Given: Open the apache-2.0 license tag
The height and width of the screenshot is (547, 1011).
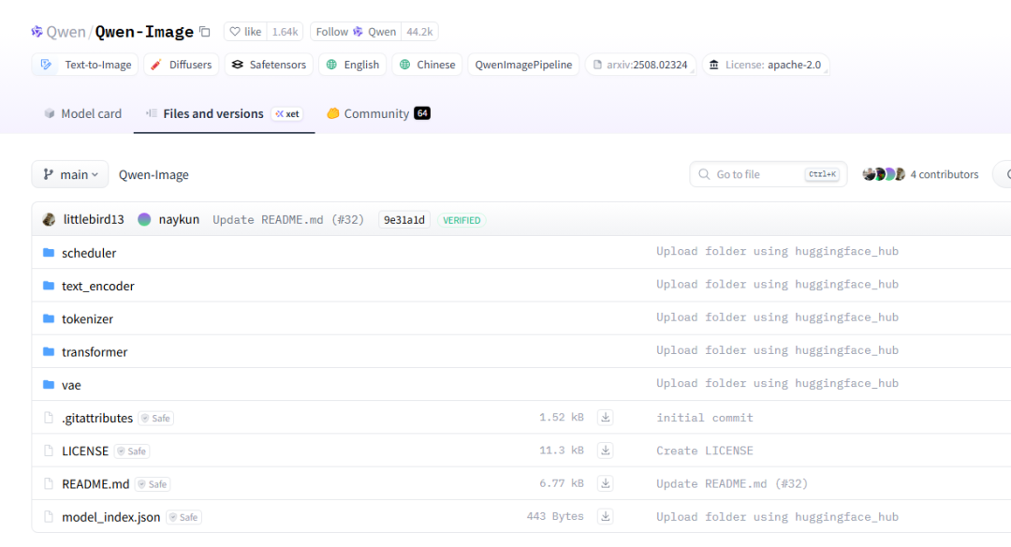Looking at the screenshot, I should coord(766,65).
